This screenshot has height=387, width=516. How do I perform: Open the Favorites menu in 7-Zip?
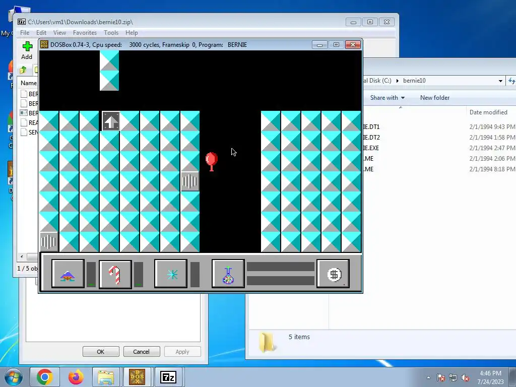click(85, 33)
